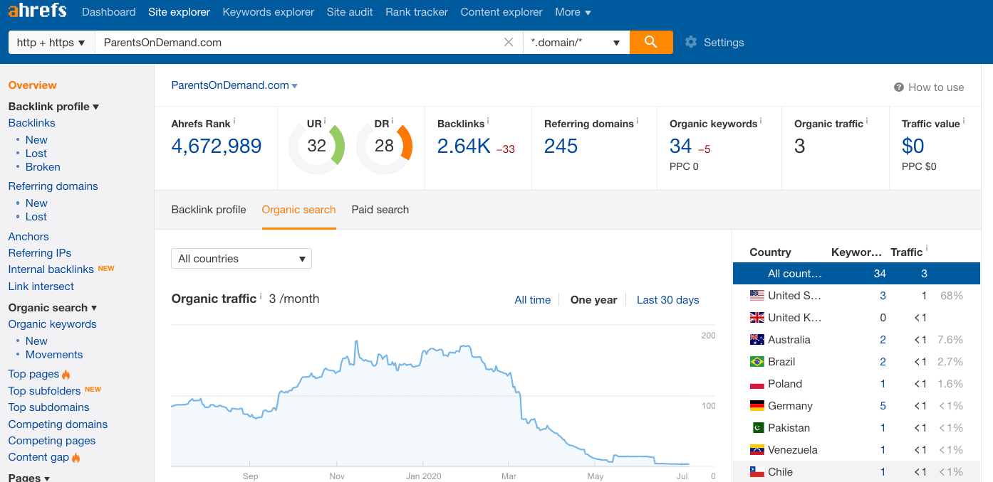The height and width of the screenshot is (482, 993).
Task: Show Last 30 days traffic range
Action: point(668,300)
